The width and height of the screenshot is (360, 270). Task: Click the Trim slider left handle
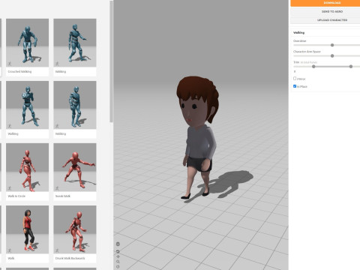click(313, 67)
